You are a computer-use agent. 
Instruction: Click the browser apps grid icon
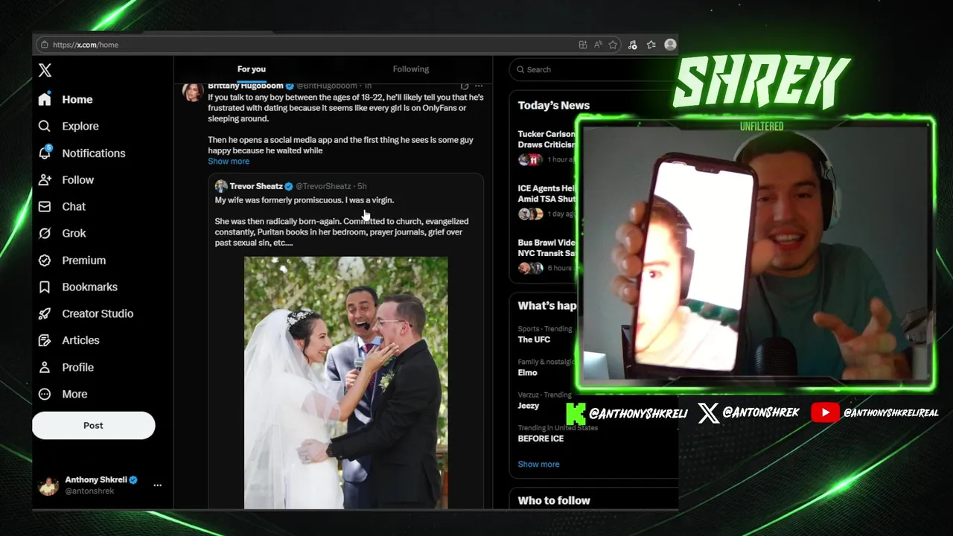coord(583,45)
